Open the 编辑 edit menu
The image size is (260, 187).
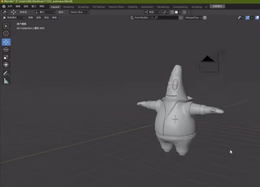coord(18,7)
